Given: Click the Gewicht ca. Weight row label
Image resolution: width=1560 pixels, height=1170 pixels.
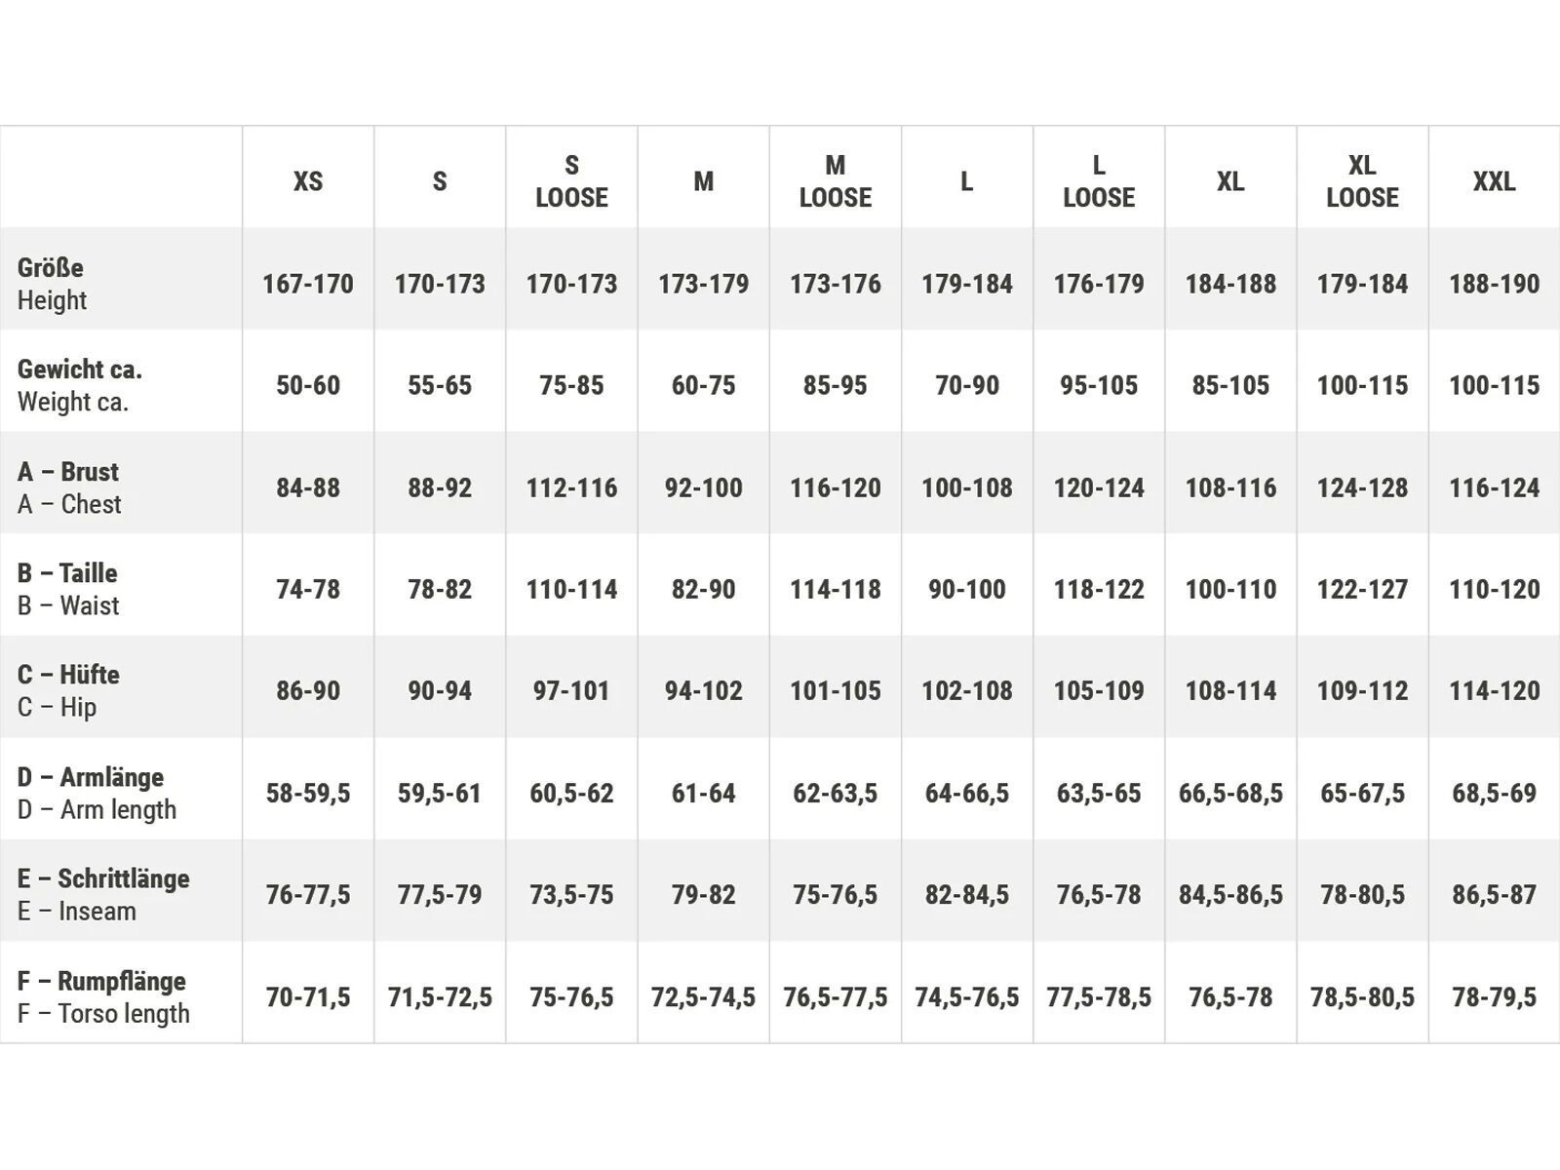Looking at the screenshot, I should click(80, 385).
